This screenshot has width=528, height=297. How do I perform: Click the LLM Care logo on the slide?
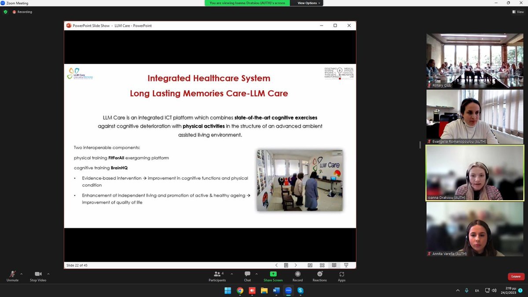pos(80,73)
